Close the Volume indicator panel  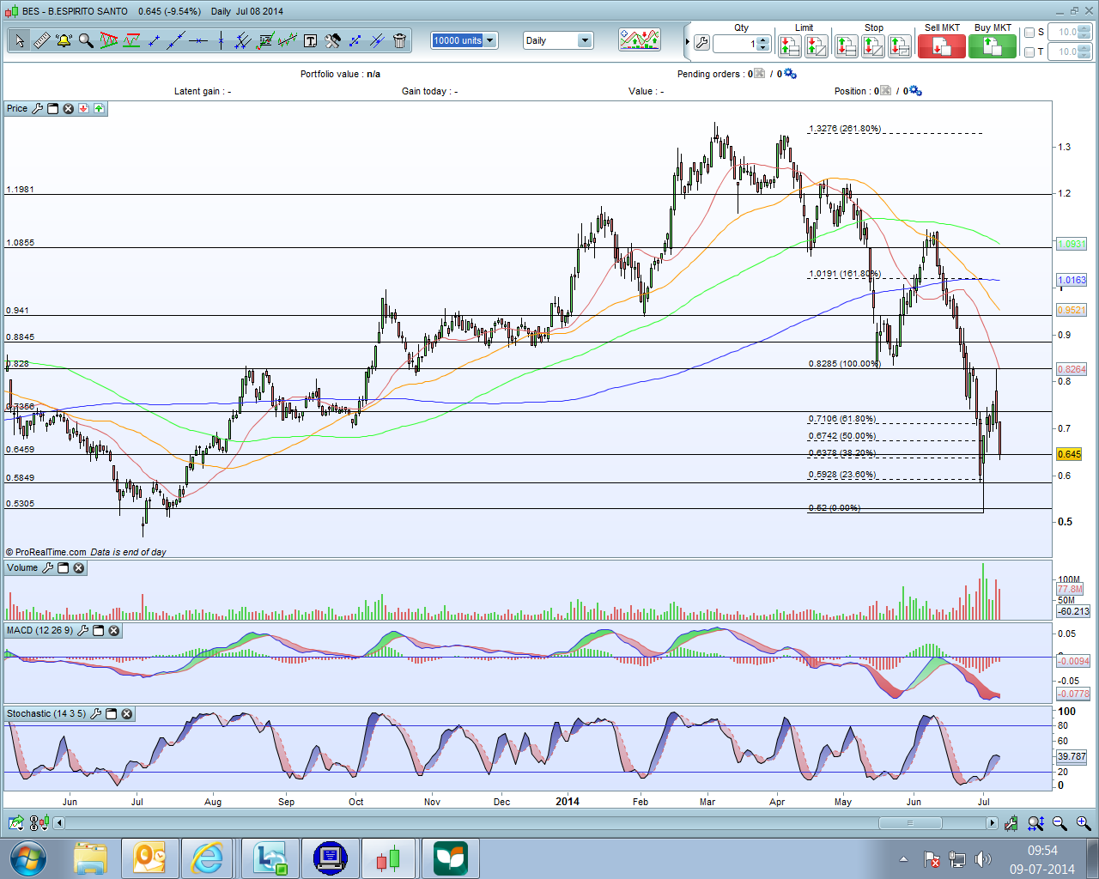coord(78,568)
